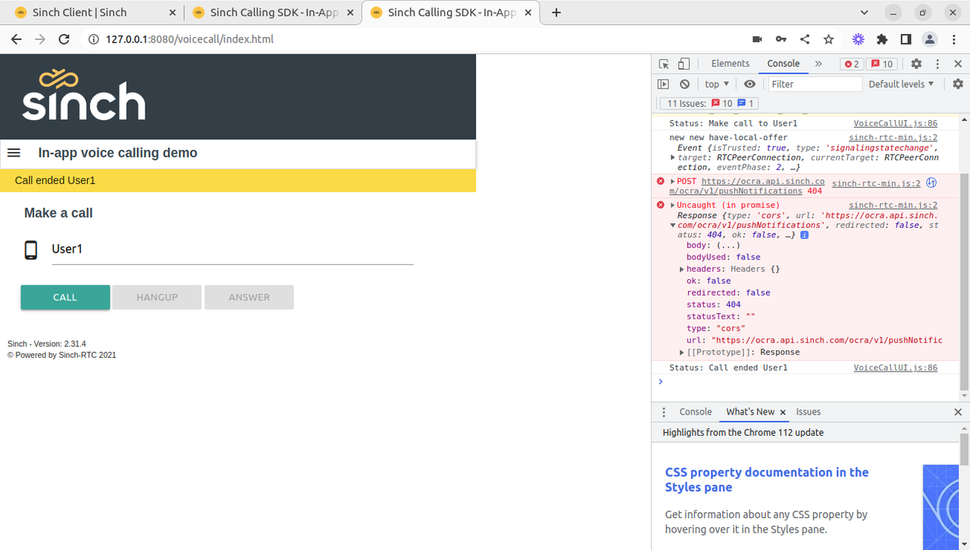Open the Extensions puzzle menu
970x550 pixels.
point(882,39)
